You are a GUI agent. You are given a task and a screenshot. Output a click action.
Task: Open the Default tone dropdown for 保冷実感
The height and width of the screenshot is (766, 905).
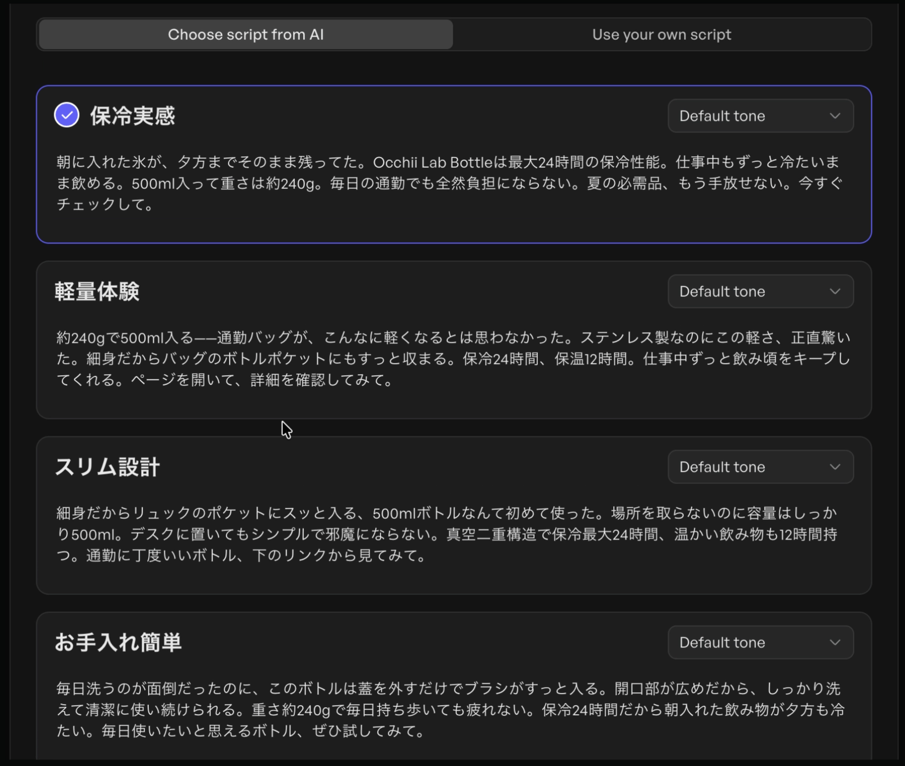tap(761, 116)
